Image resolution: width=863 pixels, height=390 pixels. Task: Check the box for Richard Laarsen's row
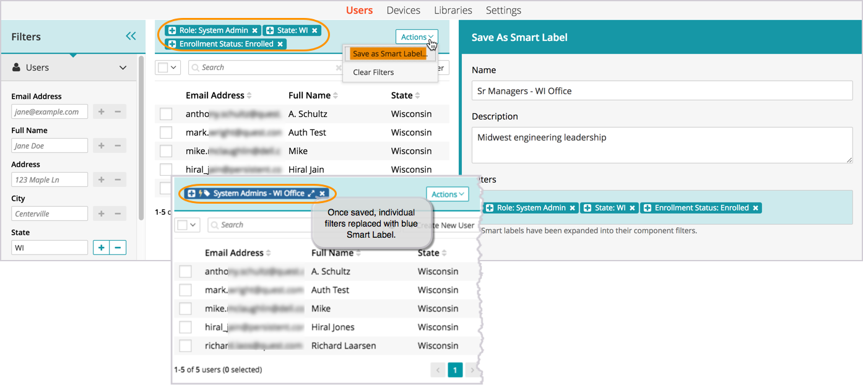(185, 346)
